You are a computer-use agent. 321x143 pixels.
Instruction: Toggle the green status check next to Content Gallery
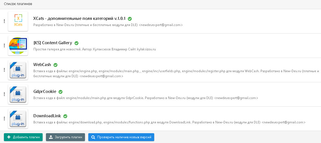point(77,43)
